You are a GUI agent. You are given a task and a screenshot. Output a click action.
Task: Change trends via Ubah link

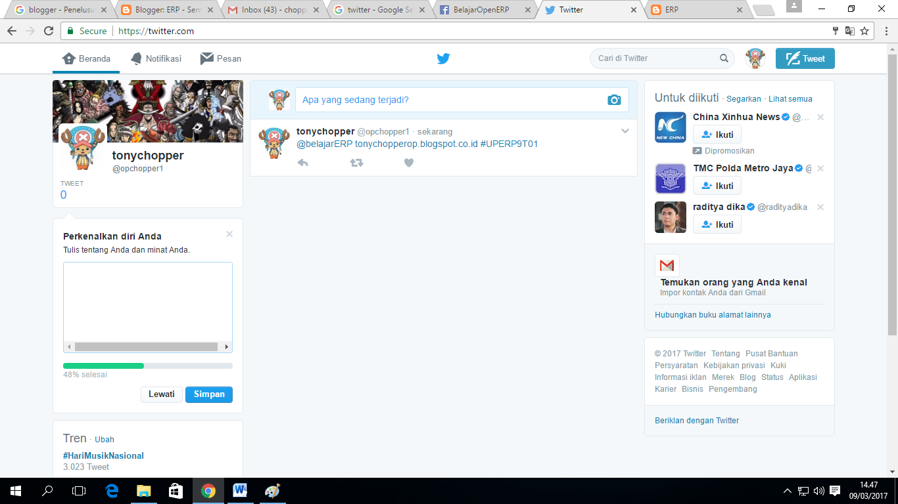(x=105, y=440)
